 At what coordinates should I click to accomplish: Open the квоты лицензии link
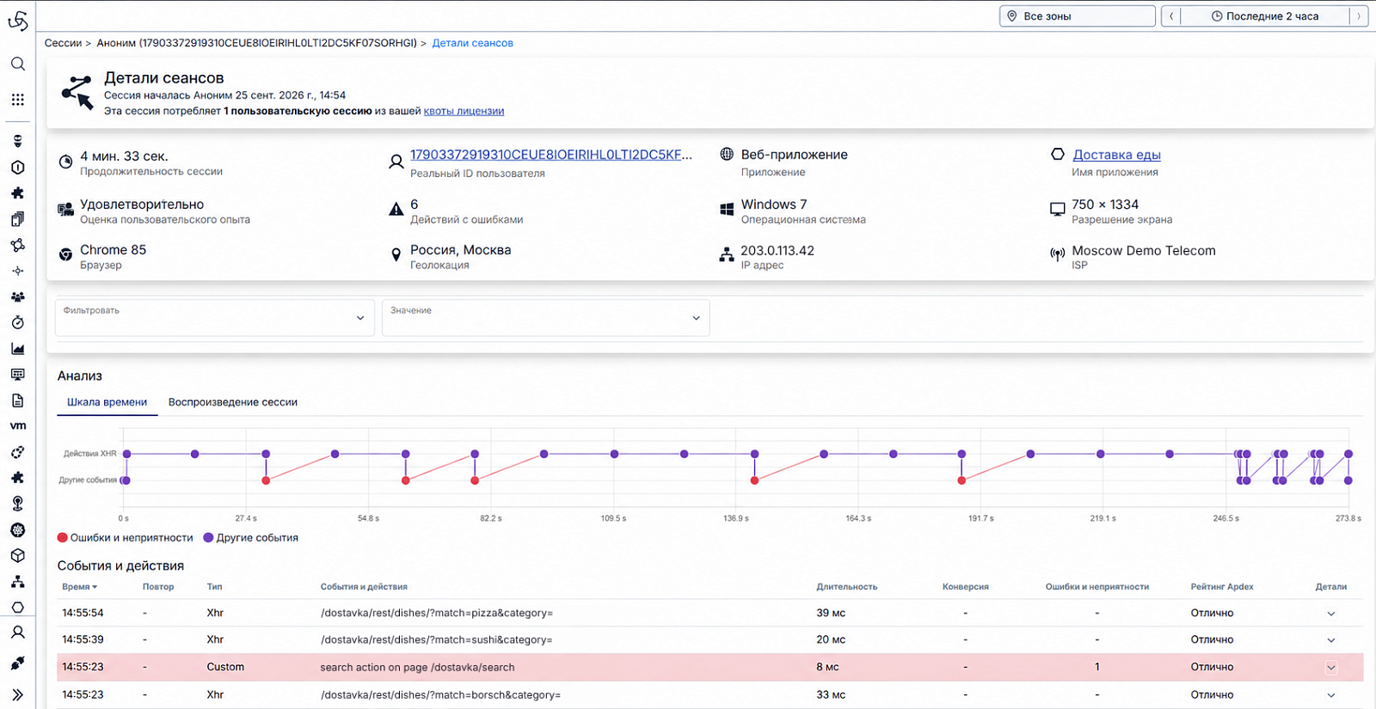click(464, 111)
